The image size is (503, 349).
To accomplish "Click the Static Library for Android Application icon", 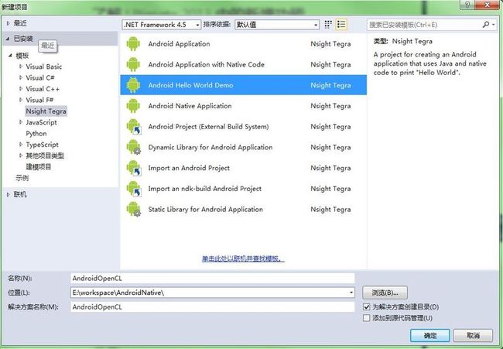I will 133,209.
